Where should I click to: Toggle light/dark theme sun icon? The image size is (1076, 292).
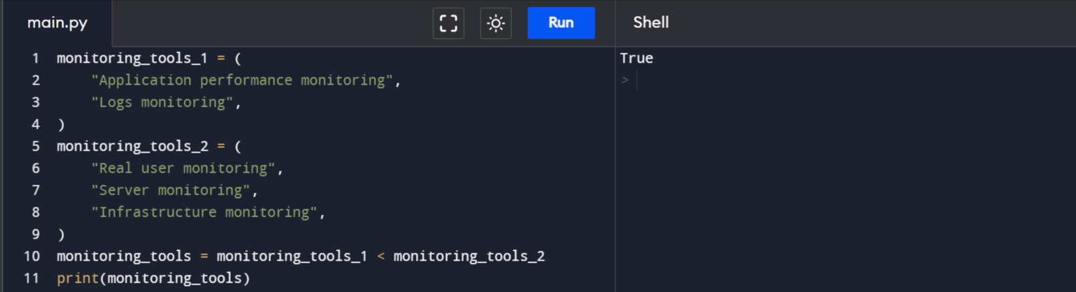[x=496, y=23]
